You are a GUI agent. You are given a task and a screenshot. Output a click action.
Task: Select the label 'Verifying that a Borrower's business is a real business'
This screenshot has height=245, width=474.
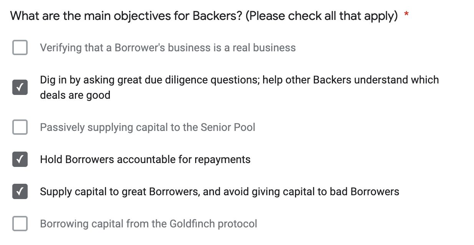pyautogui.click(x=168, y=48)
